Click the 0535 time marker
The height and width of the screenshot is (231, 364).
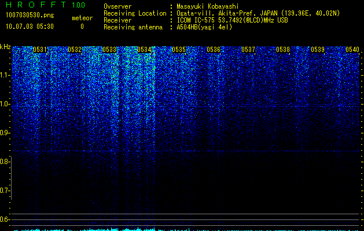(x=179, y=50)
